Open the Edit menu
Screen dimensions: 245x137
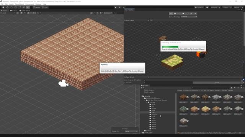click(6, 4)
